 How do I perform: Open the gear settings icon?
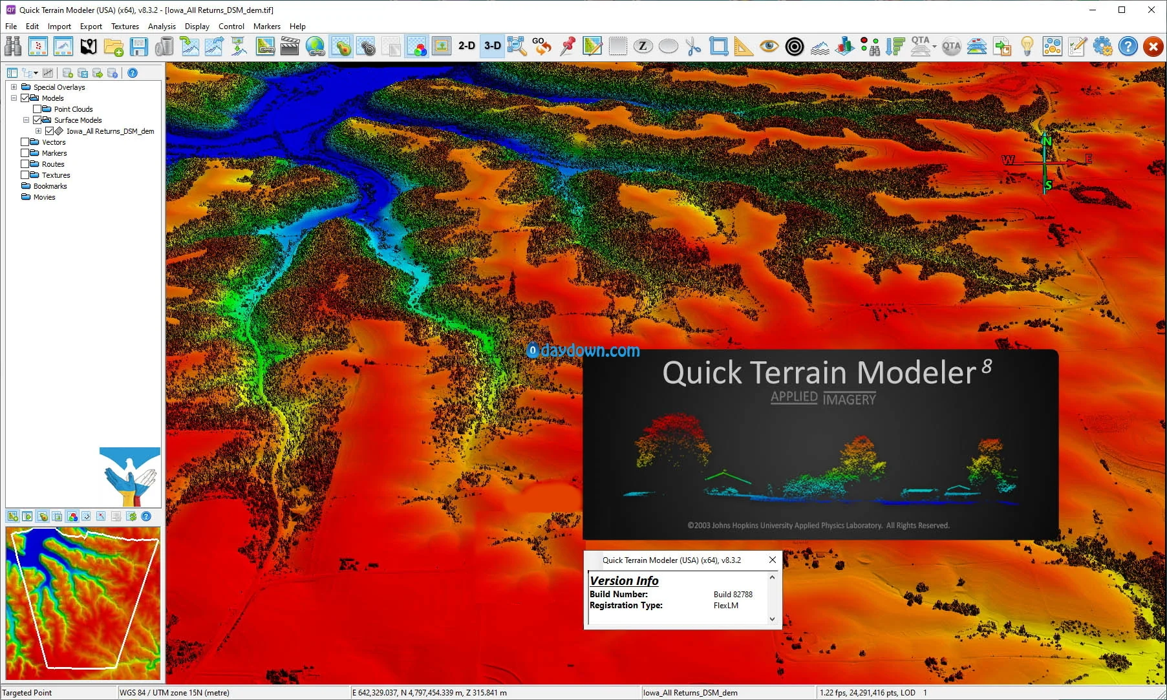click(x=1102, y=47)
